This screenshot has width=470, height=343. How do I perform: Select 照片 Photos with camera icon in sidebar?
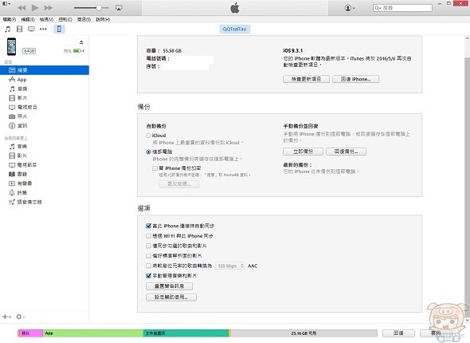[45, 116]
